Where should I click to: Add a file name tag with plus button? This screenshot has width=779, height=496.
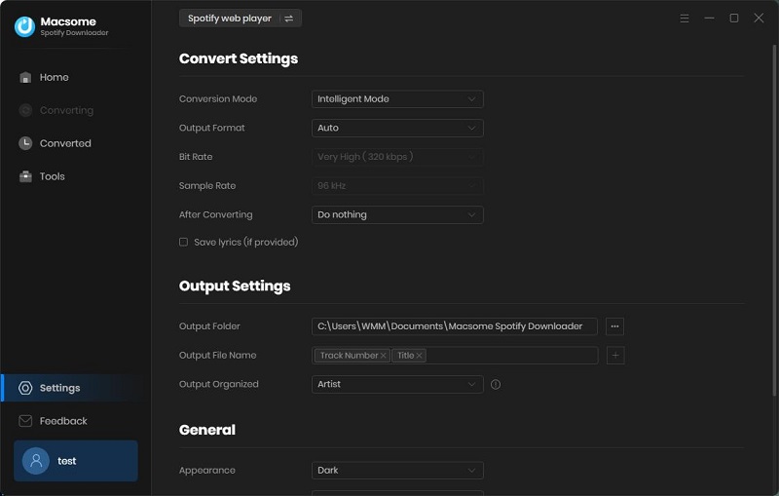click(x=615, y=356)
